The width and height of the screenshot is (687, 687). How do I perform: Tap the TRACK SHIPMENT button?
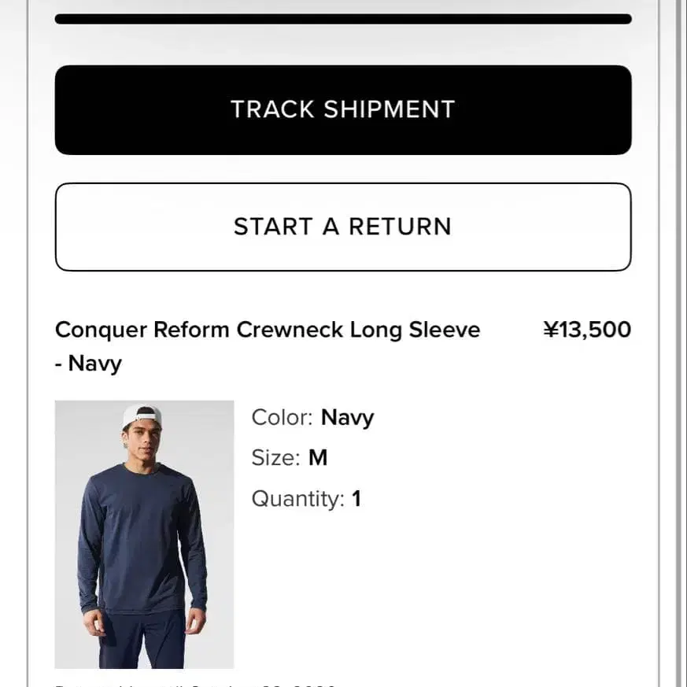(x=343, y=110)
